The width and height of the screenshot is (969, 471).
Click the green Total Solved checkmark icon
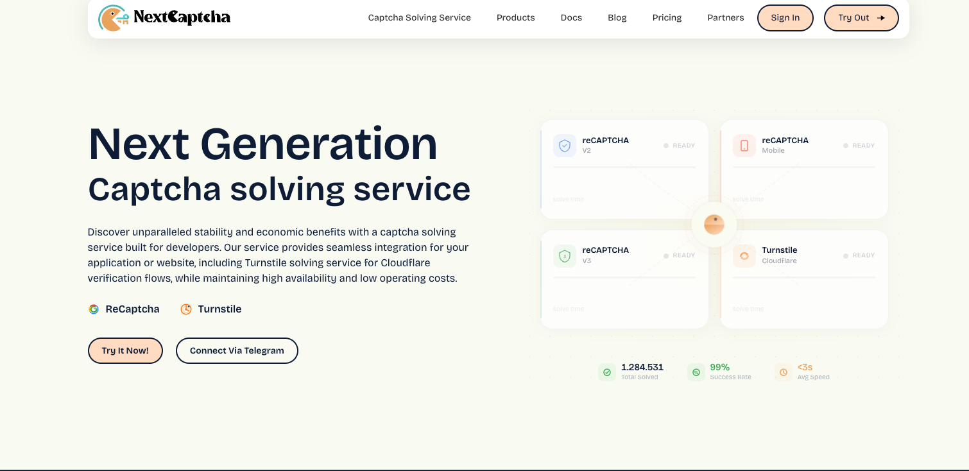pyautogui.click(x=607, y=372)
